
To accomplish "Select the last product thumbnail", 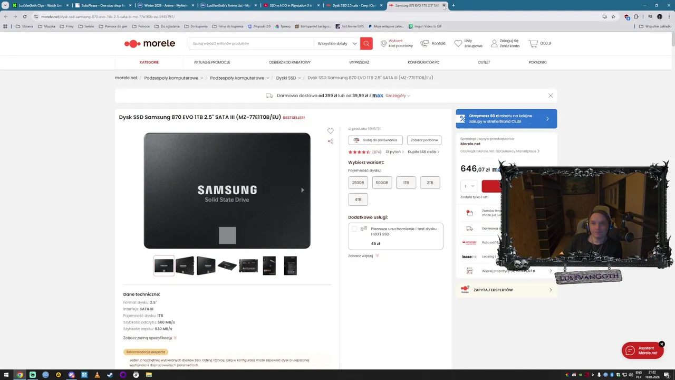I will coord(290,265).
